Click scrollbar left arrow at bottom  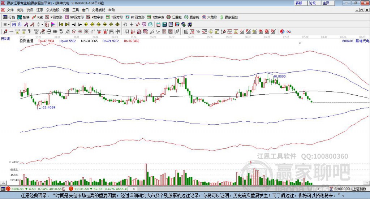pyautogui.click(x=134, y=189)
